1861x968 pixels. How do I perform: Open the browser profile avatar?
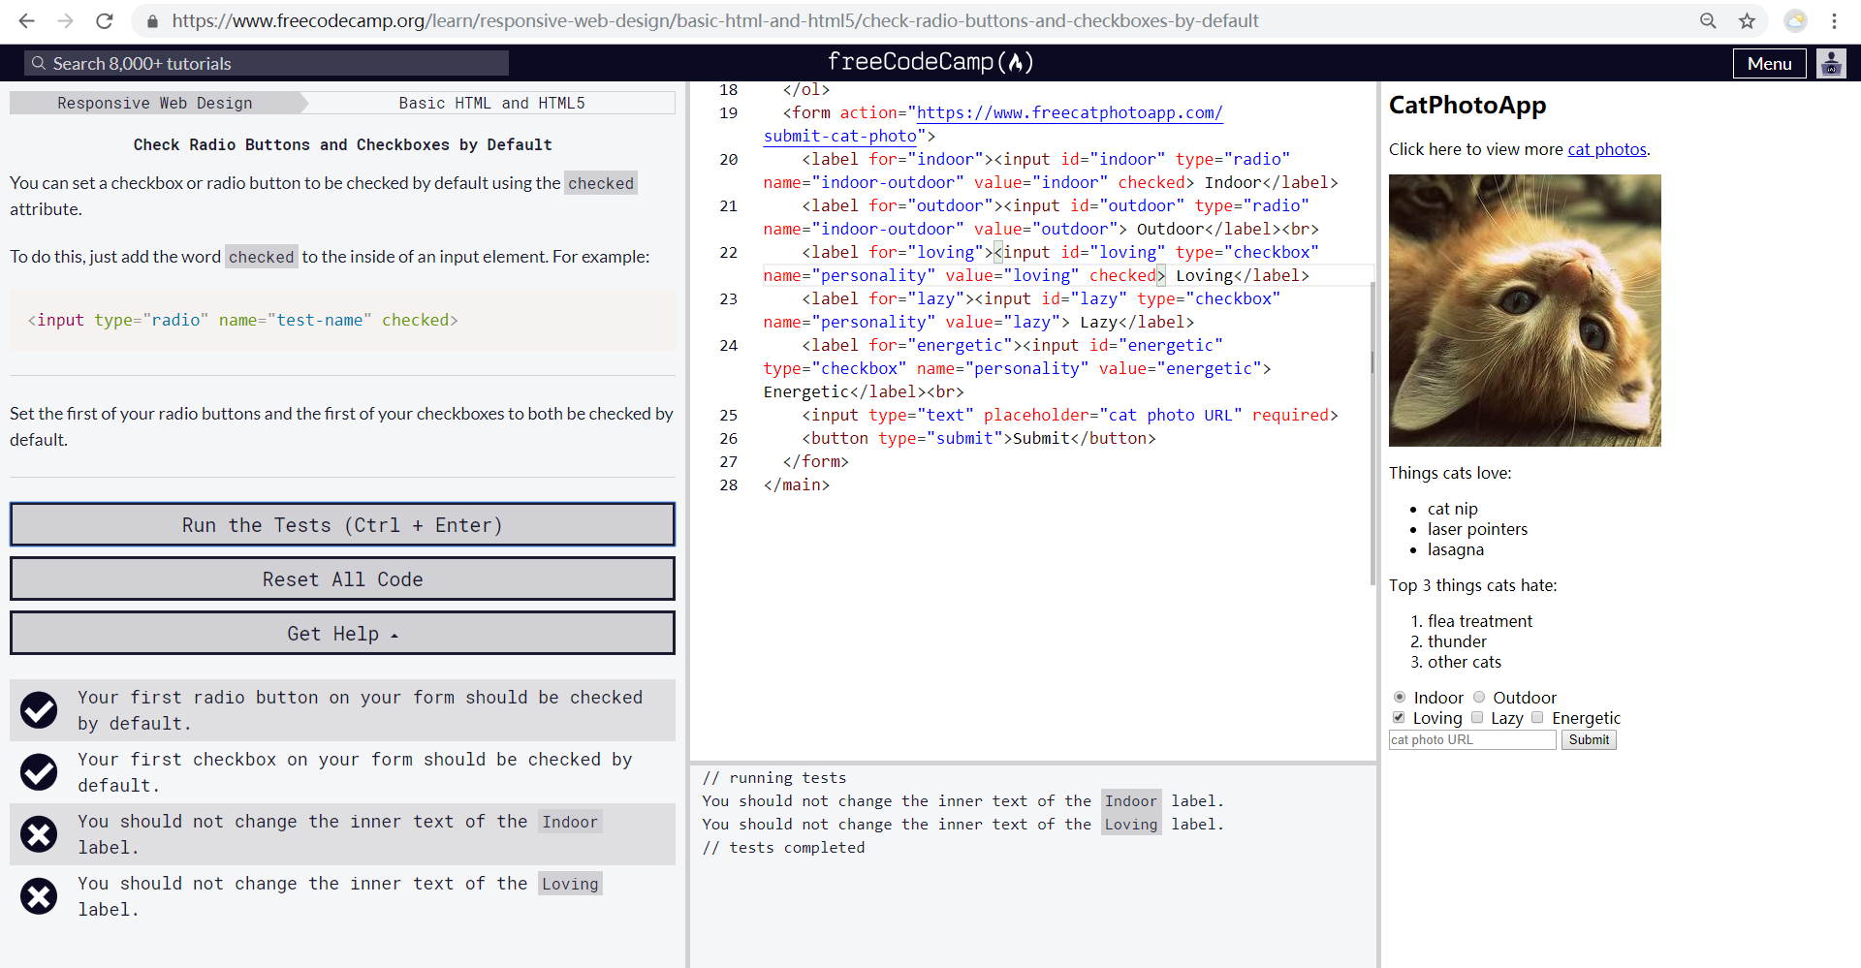click(1796, 20)
